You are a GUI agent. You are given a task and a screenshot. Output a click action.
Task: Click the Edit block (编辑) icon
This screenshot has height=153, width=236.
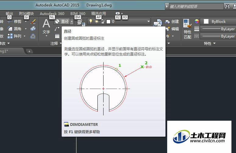pos(168,29)
